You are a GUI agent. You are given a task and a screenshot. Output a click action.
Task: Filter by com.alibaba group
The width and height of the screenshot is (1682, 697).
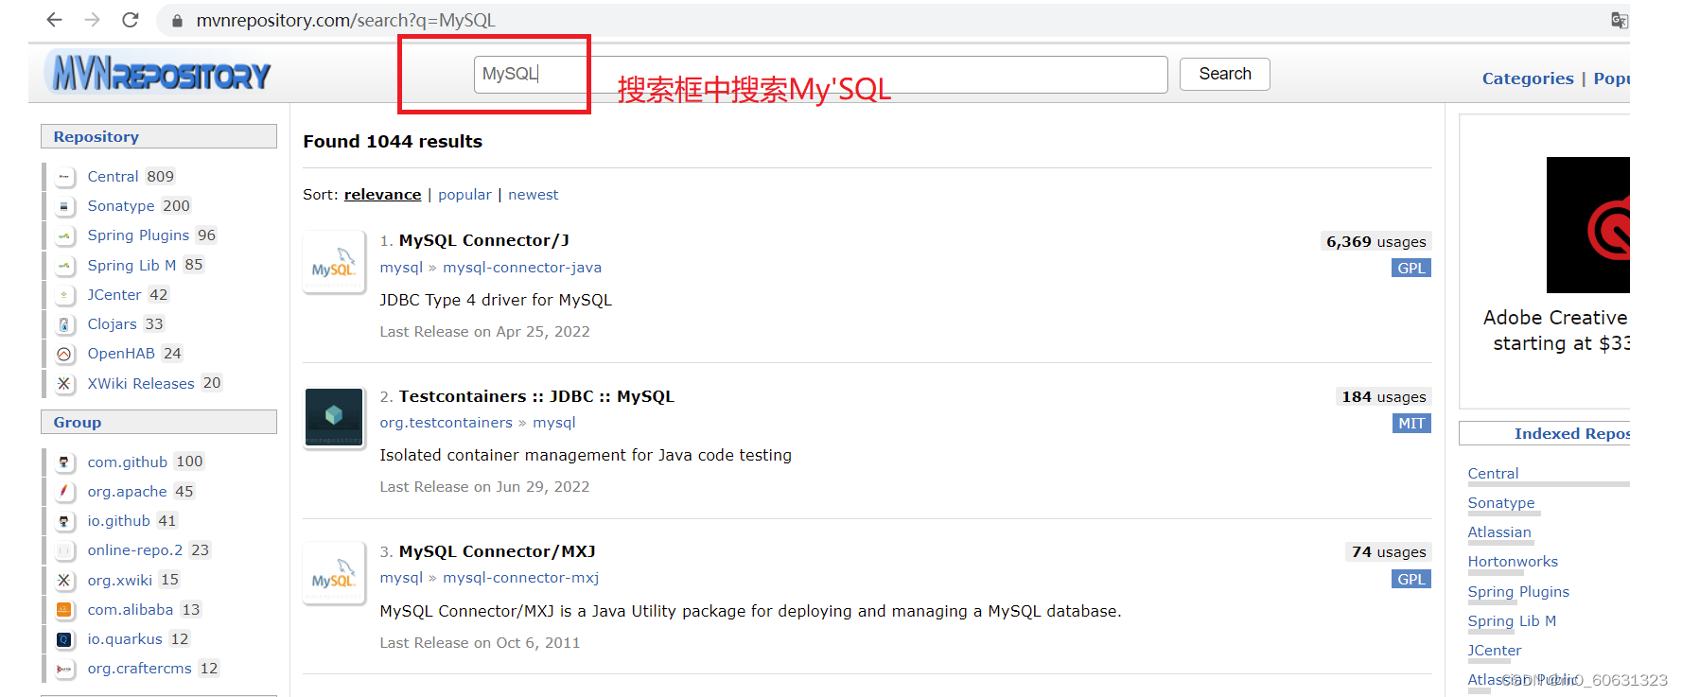pos(131,610)
